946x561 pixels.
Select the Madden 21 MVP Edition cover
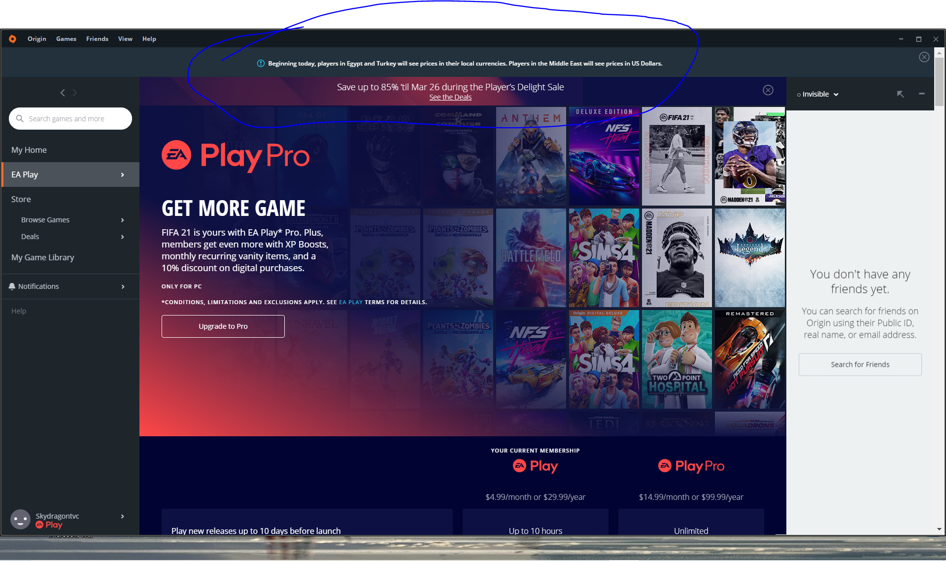tap(677, 258)
